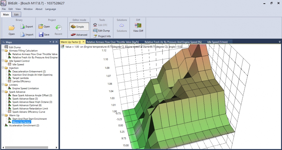Open the View menu
This screenshot has width=282, height=150.
click(18, 9)
